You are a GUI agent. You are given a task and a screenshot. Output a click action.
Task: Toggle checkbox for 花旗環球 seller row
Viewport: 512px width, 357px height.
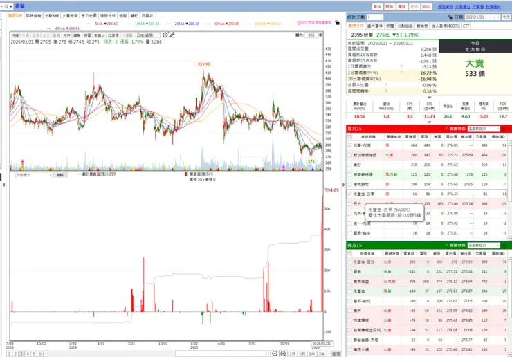click(x=349, y=320)
